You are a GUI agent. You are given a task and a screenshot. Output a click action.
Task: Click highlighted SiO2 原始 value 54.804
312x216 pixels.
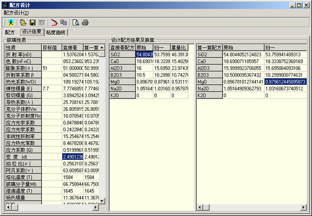tap(144, 54)
